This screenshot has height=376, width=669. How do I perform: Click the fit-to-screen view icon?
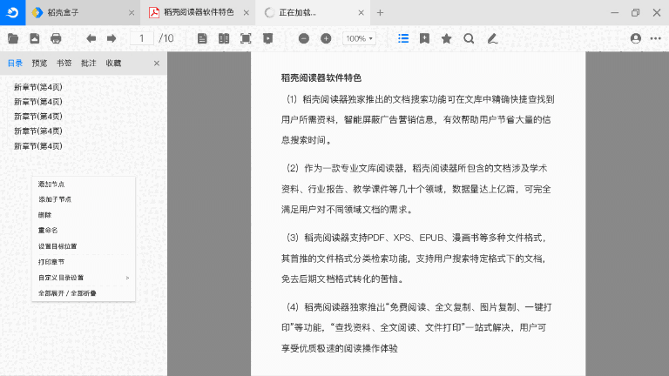click(x=246, y=38)
